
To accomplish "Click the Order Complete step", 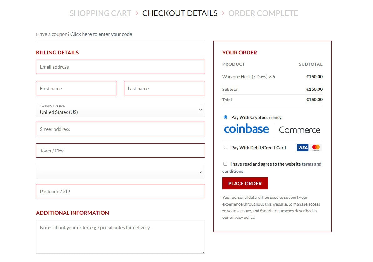I will tap(263, 13).
